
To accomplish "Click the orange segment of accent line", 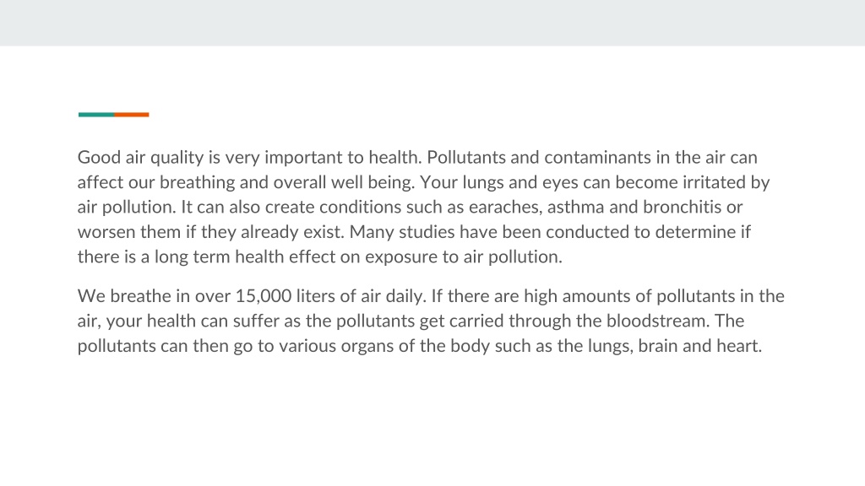I will 132,115.
